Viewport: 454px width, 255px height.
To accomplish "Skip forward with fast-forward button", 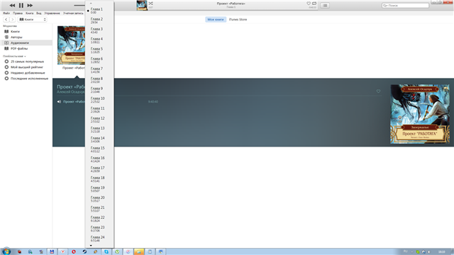I will click(30, 5).
